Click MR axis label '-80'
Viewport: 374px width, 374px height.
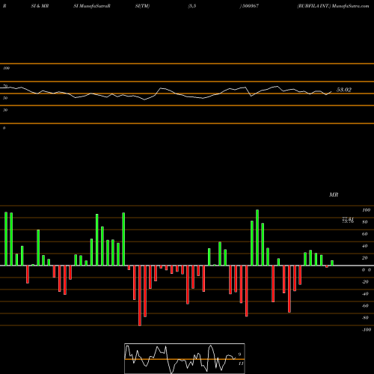[x=365, y=318]
